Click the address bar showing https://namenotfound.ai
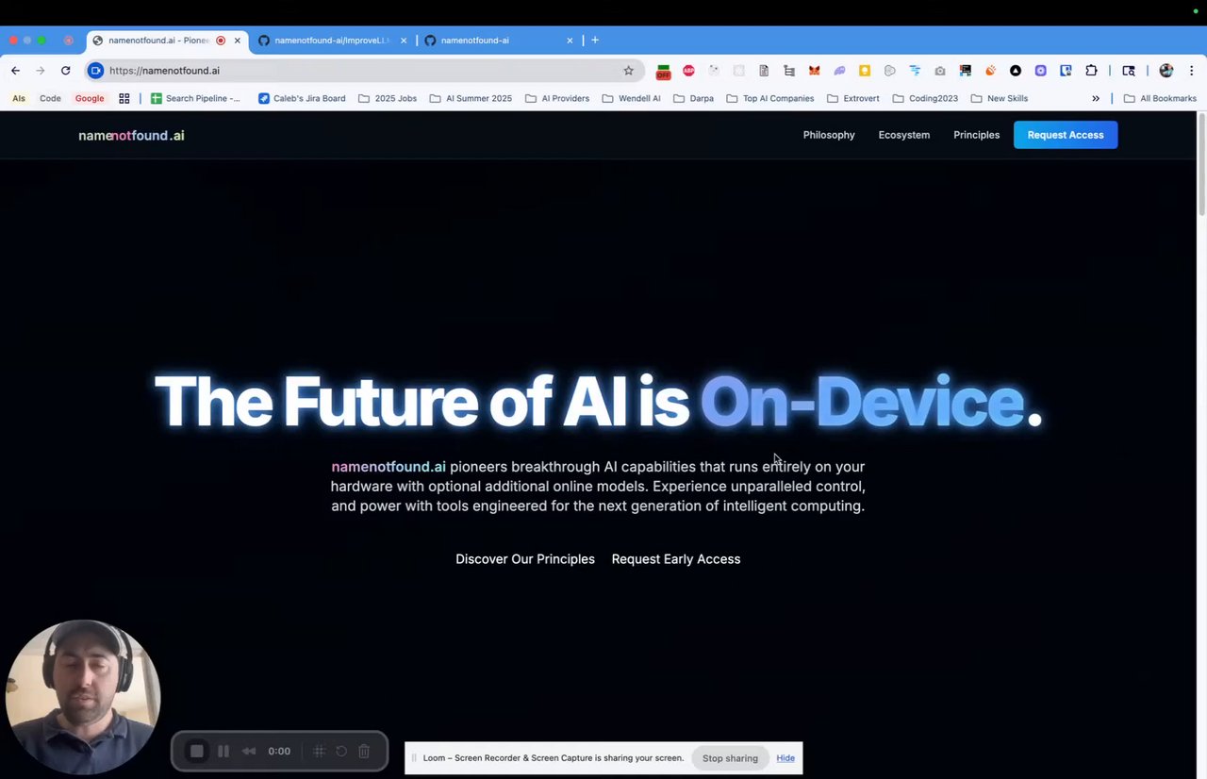This screenshot has width=1207, height=779. coord(363,71)
